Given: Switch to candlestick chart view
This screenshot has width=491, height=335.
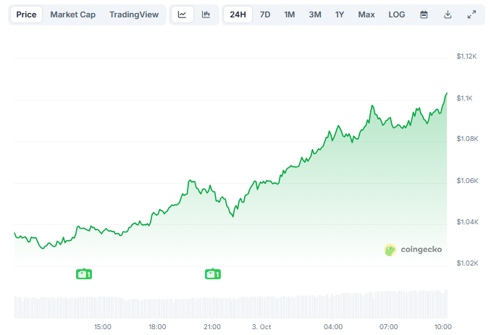Looking at the screenshot, I should click(x=206, y=14).
